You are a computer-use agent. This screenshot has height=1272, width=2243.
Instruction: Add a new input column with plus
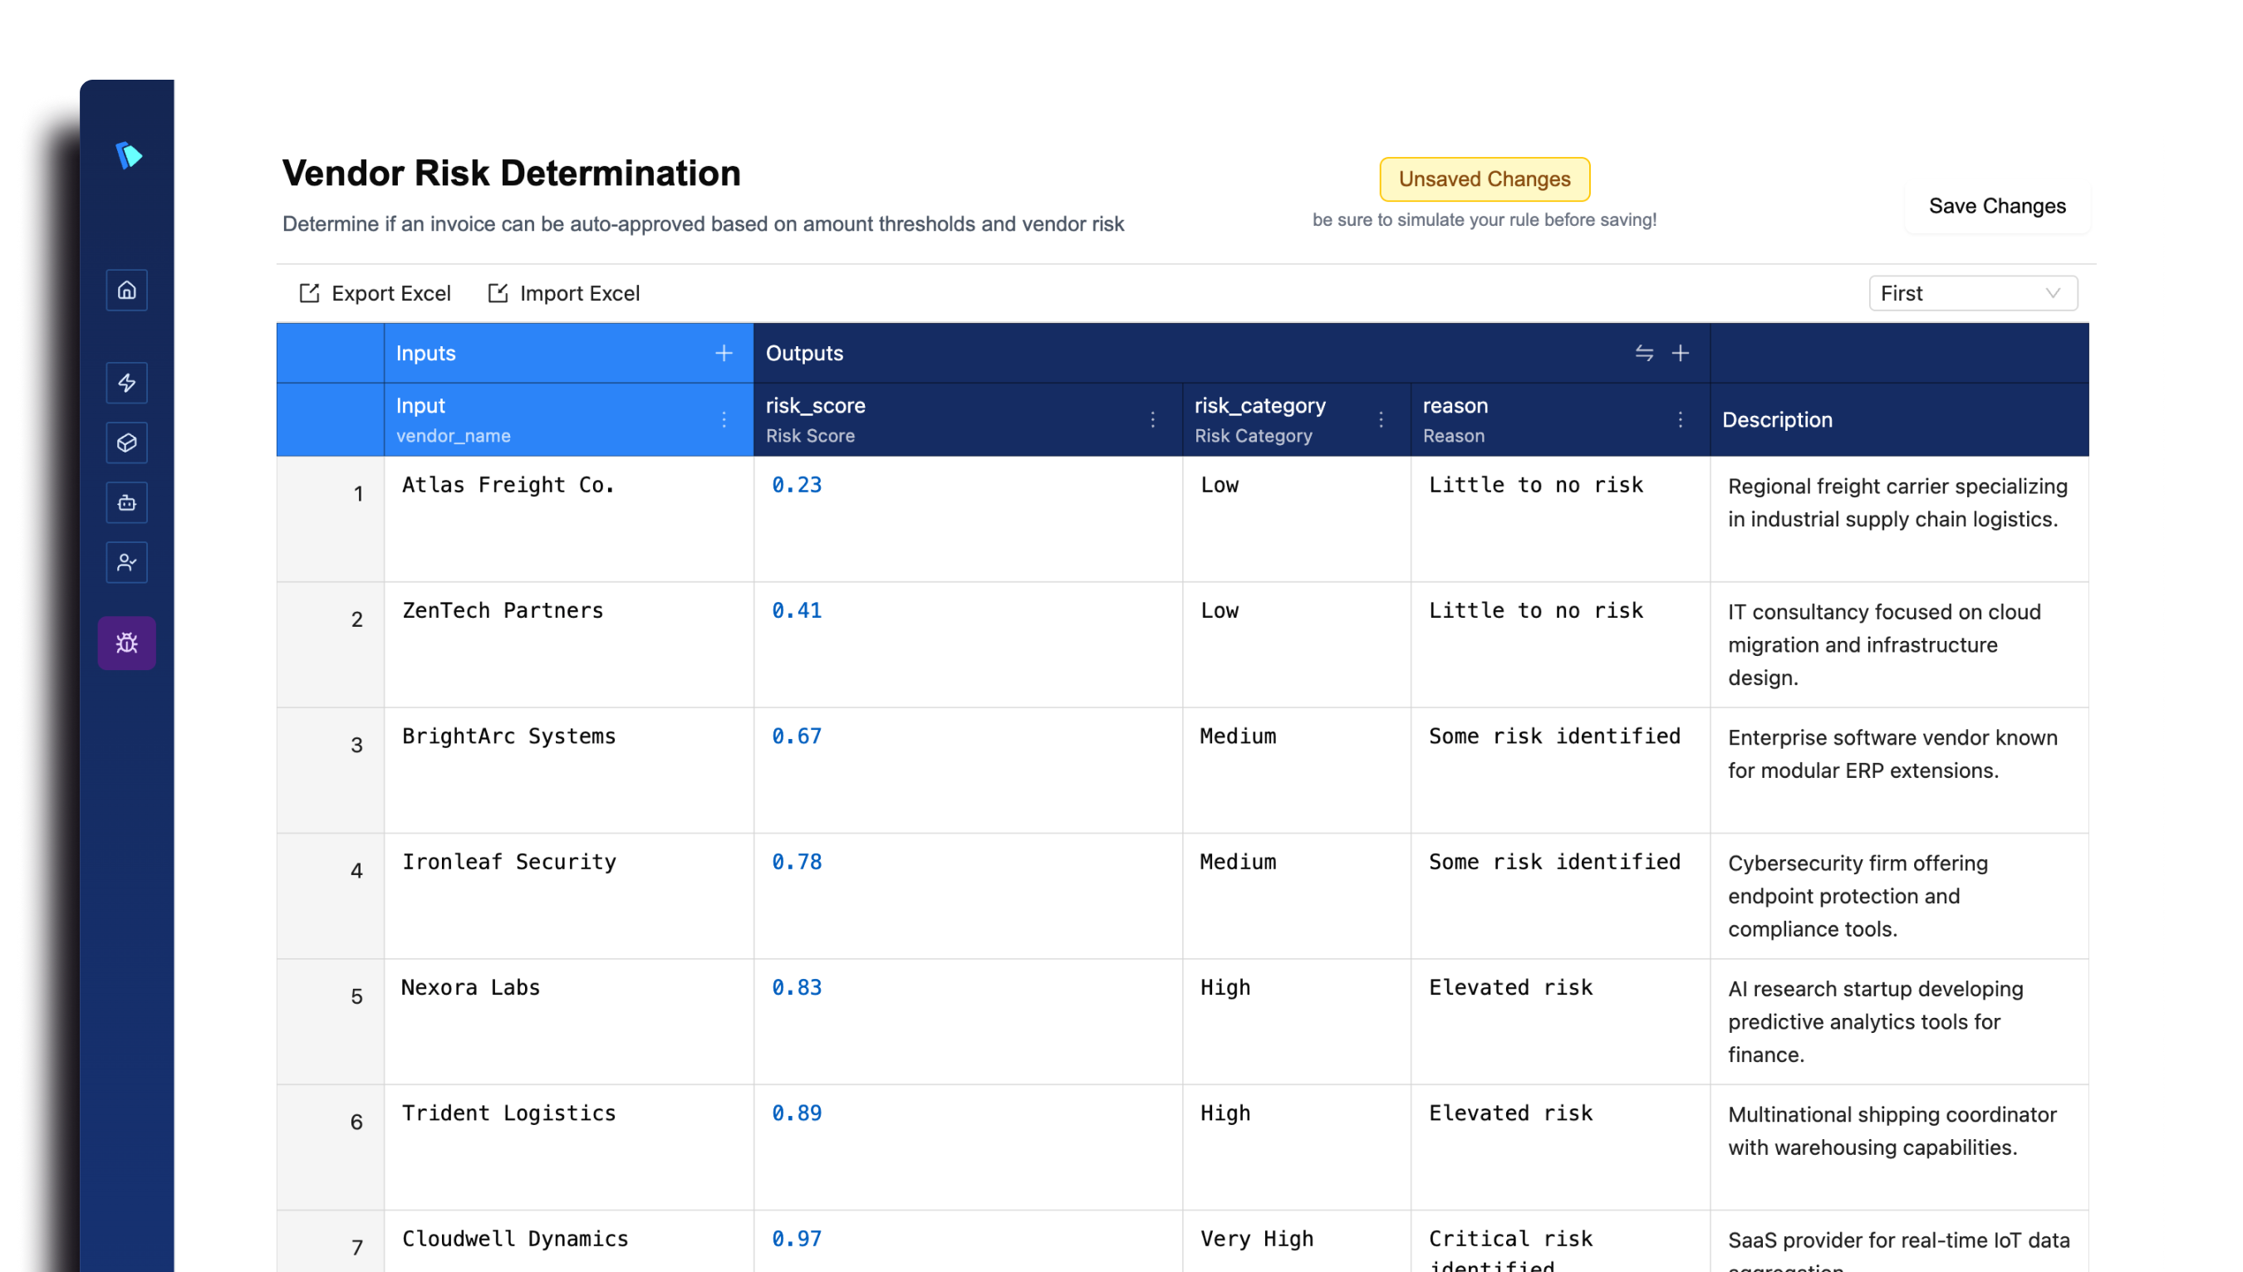tap(724, 353)
